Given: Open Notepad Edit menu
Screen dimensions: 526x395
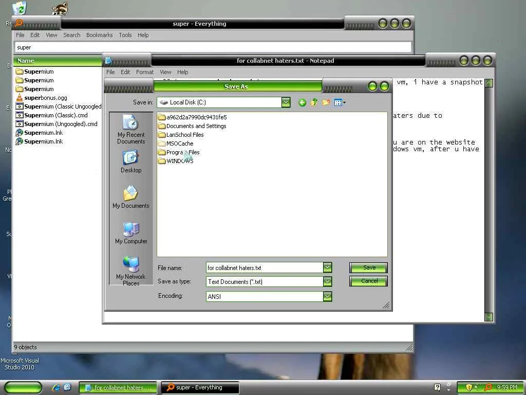Looking at the screenshot, I should pos(125,72).
